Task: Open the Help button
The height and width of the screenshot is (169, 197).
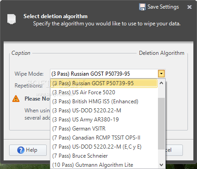Action: [x=28, y=150]
